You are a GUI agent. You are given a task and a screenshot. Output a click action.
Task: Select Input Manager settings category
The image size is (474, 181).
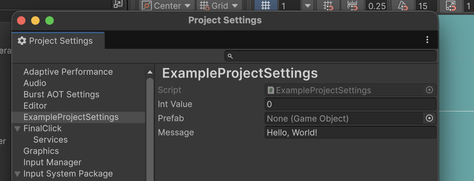point(52,162)
